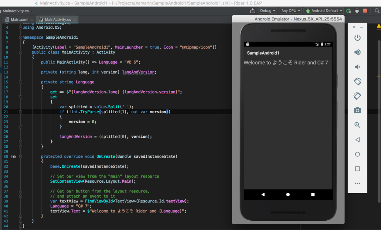Open the Debug configuration dropdown
Screen dimensions: 381x230
268,11
